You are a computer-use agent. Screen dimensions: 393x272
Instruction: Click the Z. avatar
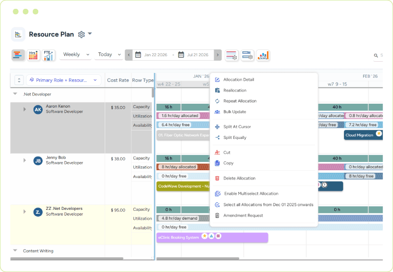[x=38, y=212]
